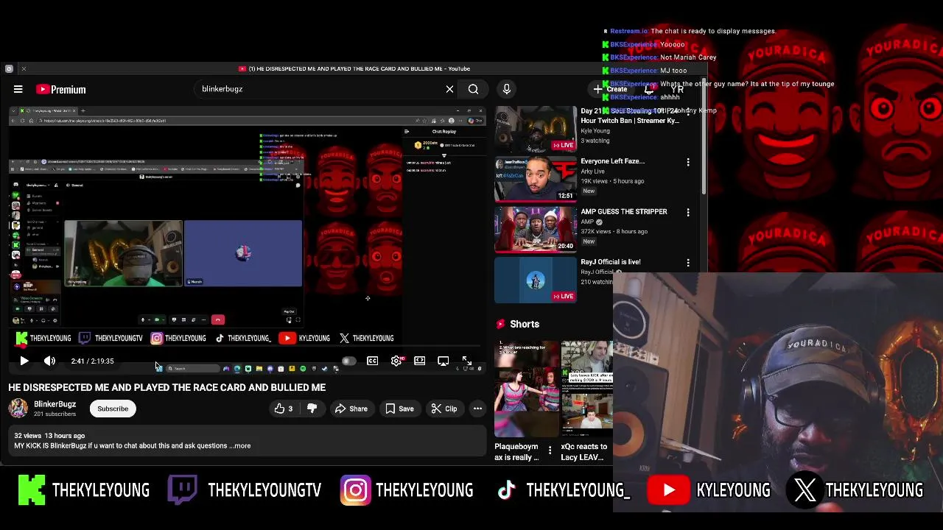Cast video with the AirPlay icon
The height and width of the screenshot is (530, 943).
(x=443, y=361)
